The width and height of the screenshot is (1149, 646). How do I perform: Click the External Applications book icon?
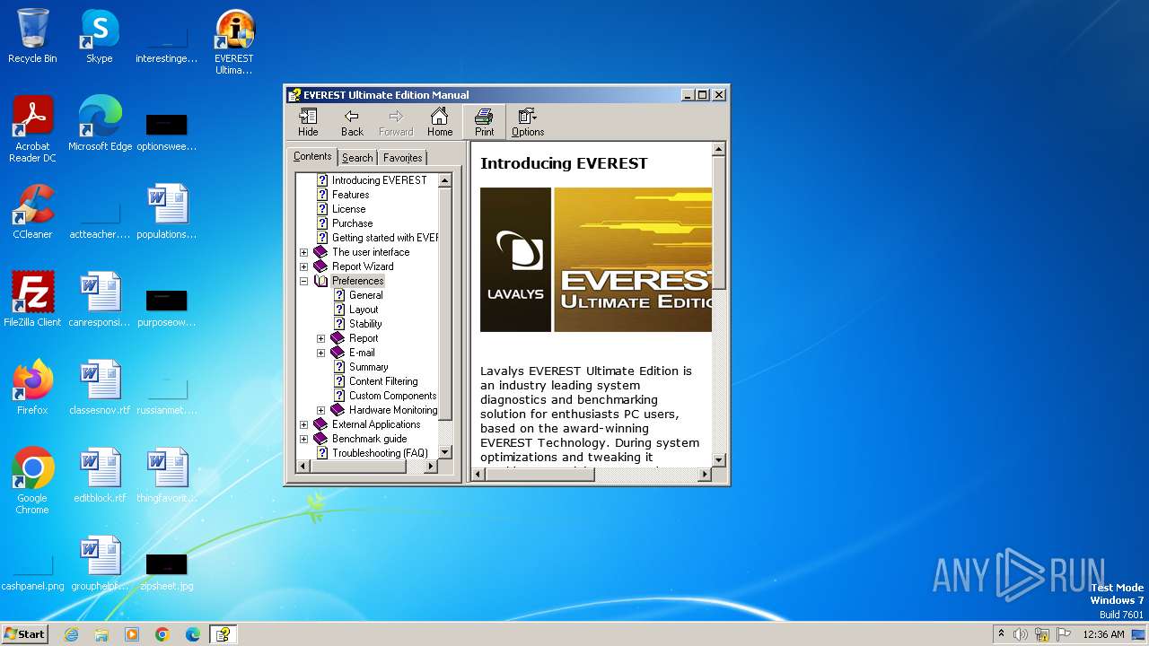tap(320, 424)
